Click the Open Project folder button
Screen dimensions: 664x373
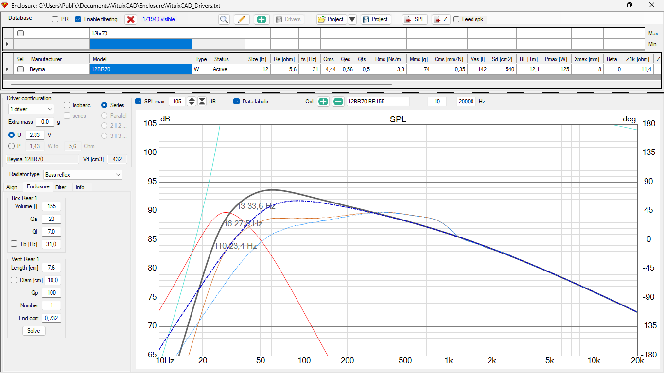[331, 19]
